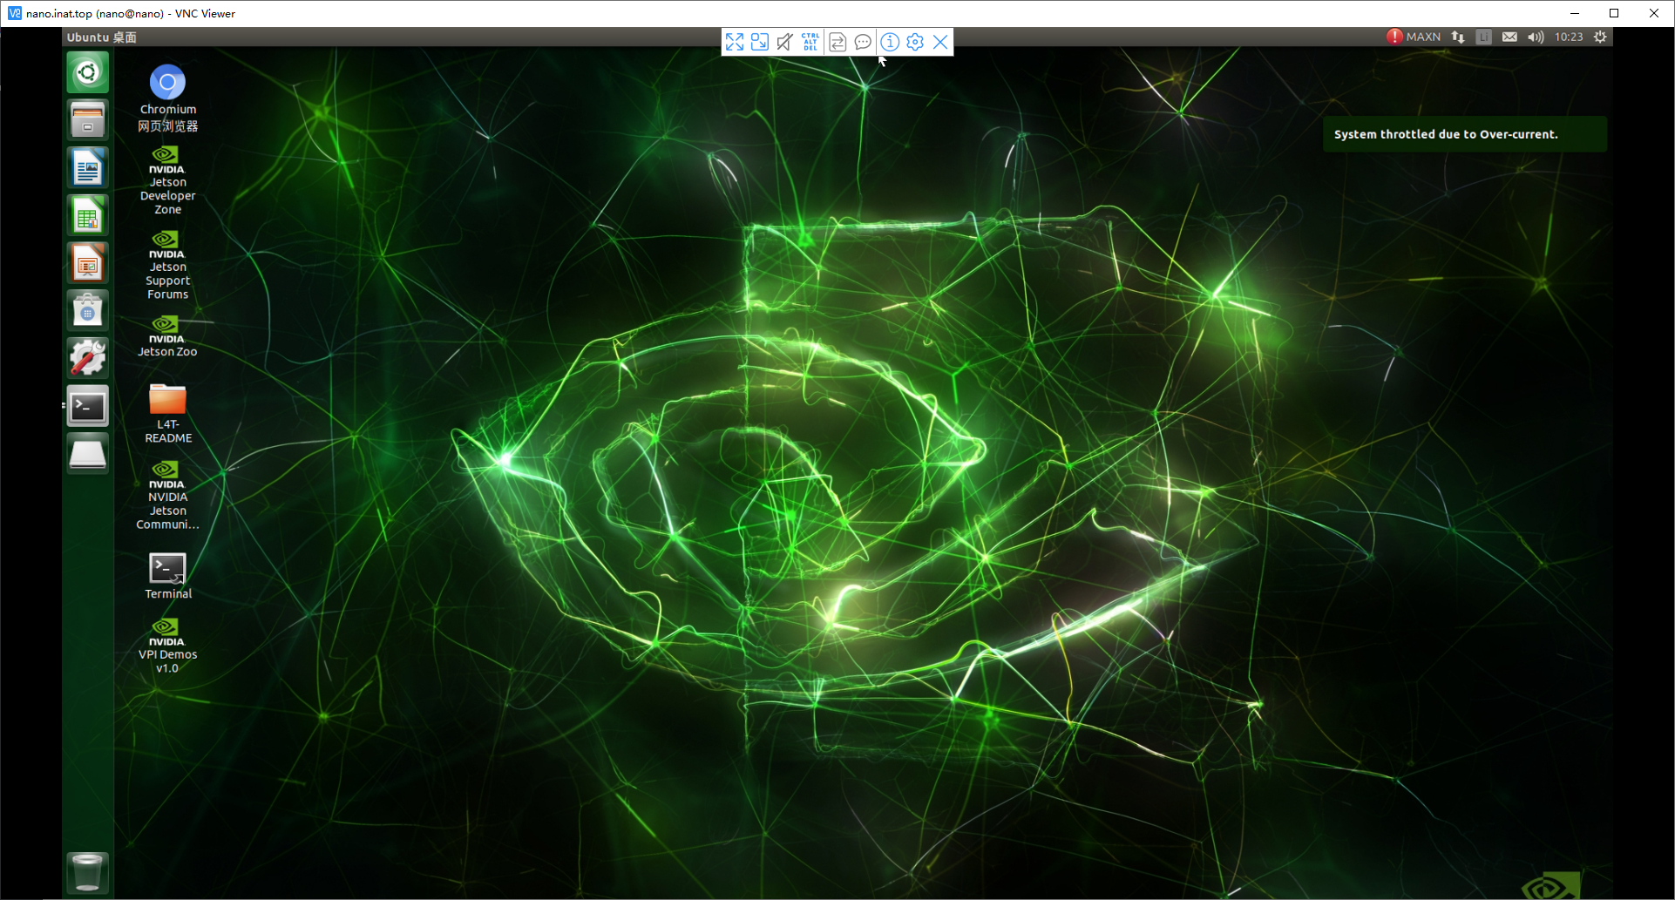This screenshot has width=1675, height=900.
Task: Launch LibreOffice Calc from the launcher
Action: coord(88,215)
